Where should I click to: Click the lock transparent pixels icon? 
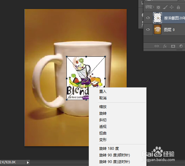tap(158, 7)
